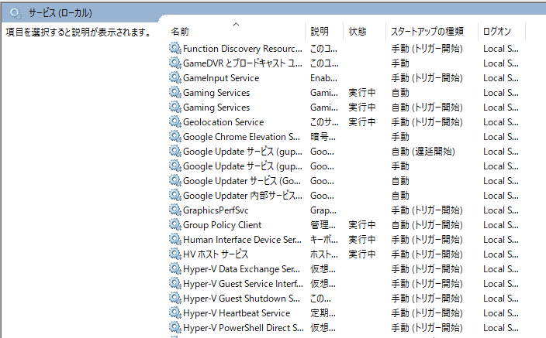Select the Hyper-V PowerShell Direct Service row
This screenshot has width=546, height=338.
click(347, 327)
